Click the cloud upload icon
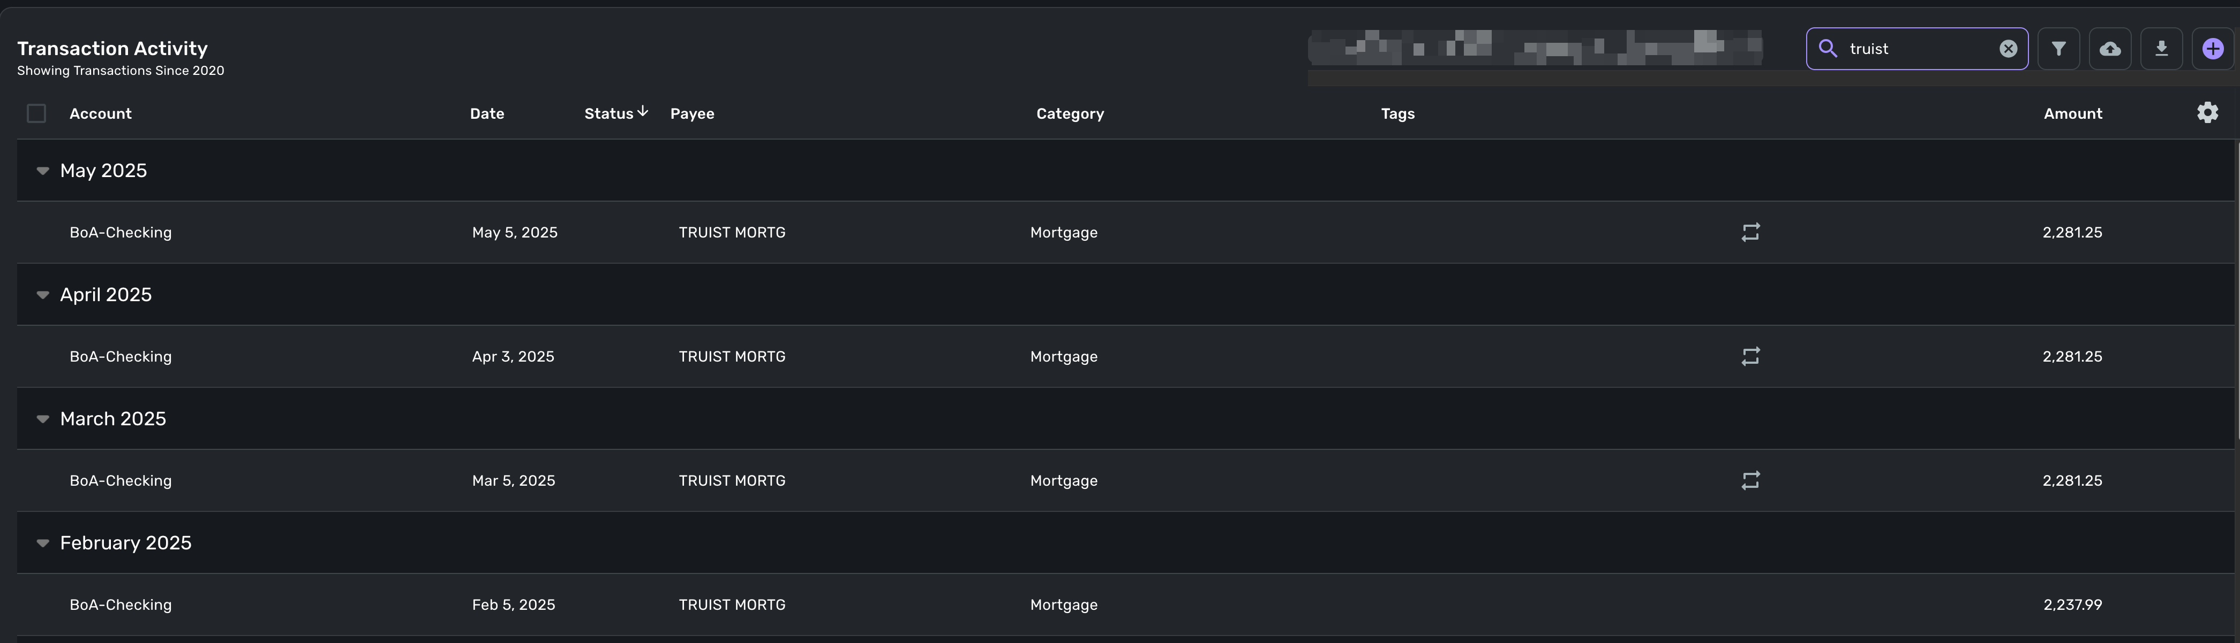 (2109, 49)
